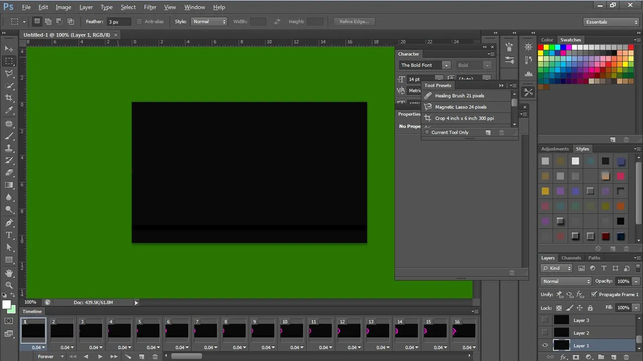643x361 pixels.
Task: Duplicate selected frames in Timeline
Action: click(142, 356)
